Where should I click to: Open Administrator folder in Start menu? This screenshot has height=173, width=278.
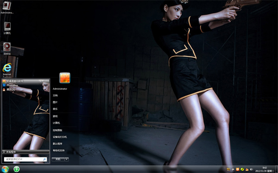coord(60,89)
